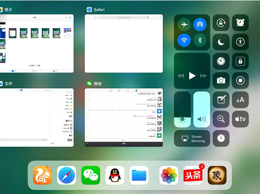Toggle Bluetooth in Control Center
Viewport: 260px width, 194px height.
[200, 40]
